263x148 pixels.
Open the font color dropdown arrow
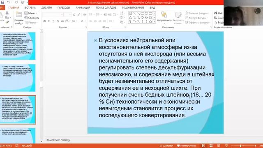85,21
